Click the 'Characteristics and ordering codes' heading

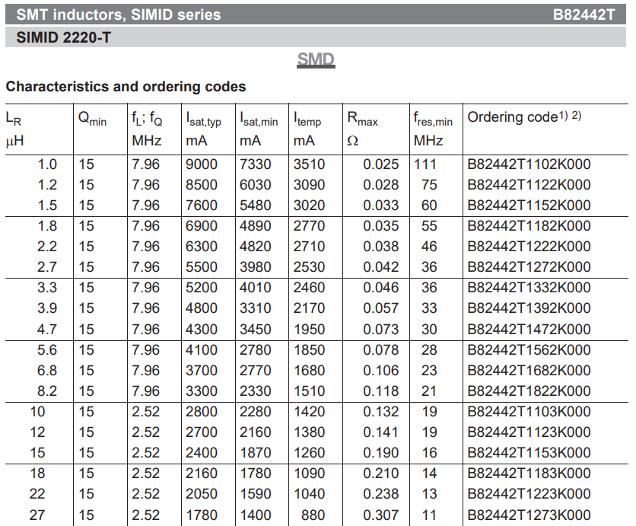click(126, 87)
